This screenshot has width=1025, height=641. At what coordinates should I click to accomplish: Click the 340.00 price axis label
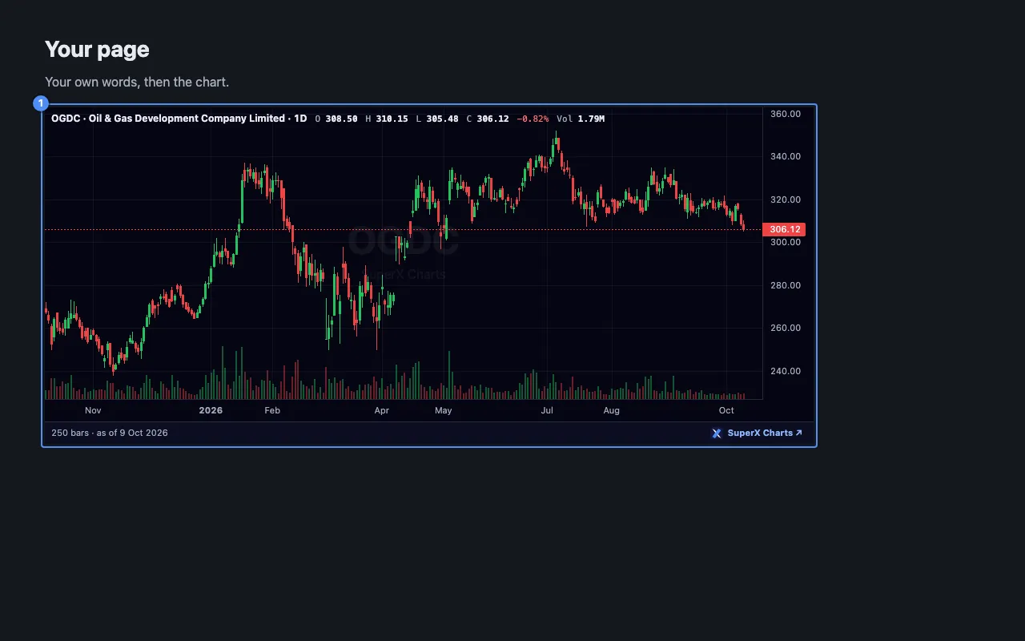click(785, 156)
